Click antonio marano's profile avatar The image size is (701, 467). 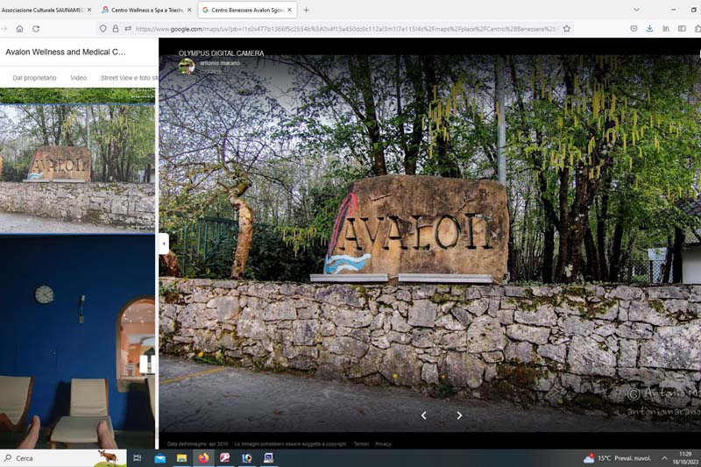point(187,66)
